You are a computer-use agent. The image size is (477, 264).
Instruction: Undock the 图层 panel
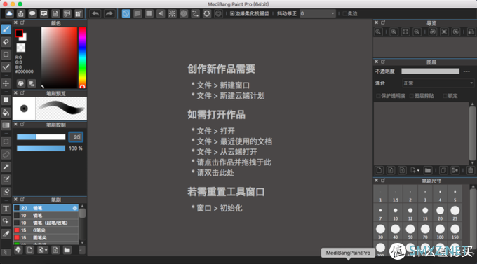(383, 62)
